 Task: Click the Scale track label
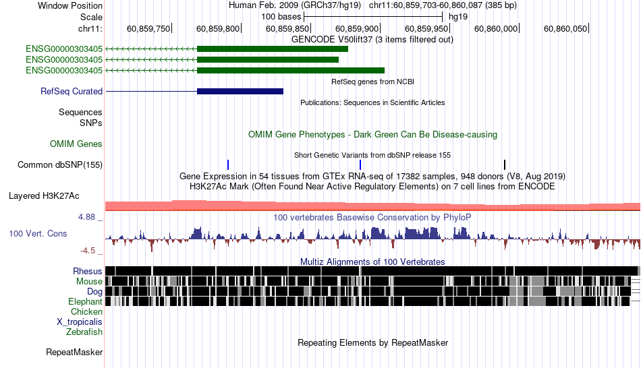(91, 17)
